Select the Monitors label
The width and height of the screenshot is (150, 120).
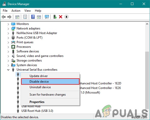(23, 24)
